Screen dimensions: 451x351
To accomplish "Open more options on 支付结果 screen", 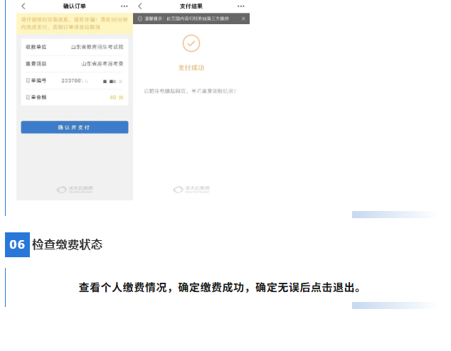I will pos(241,6).
